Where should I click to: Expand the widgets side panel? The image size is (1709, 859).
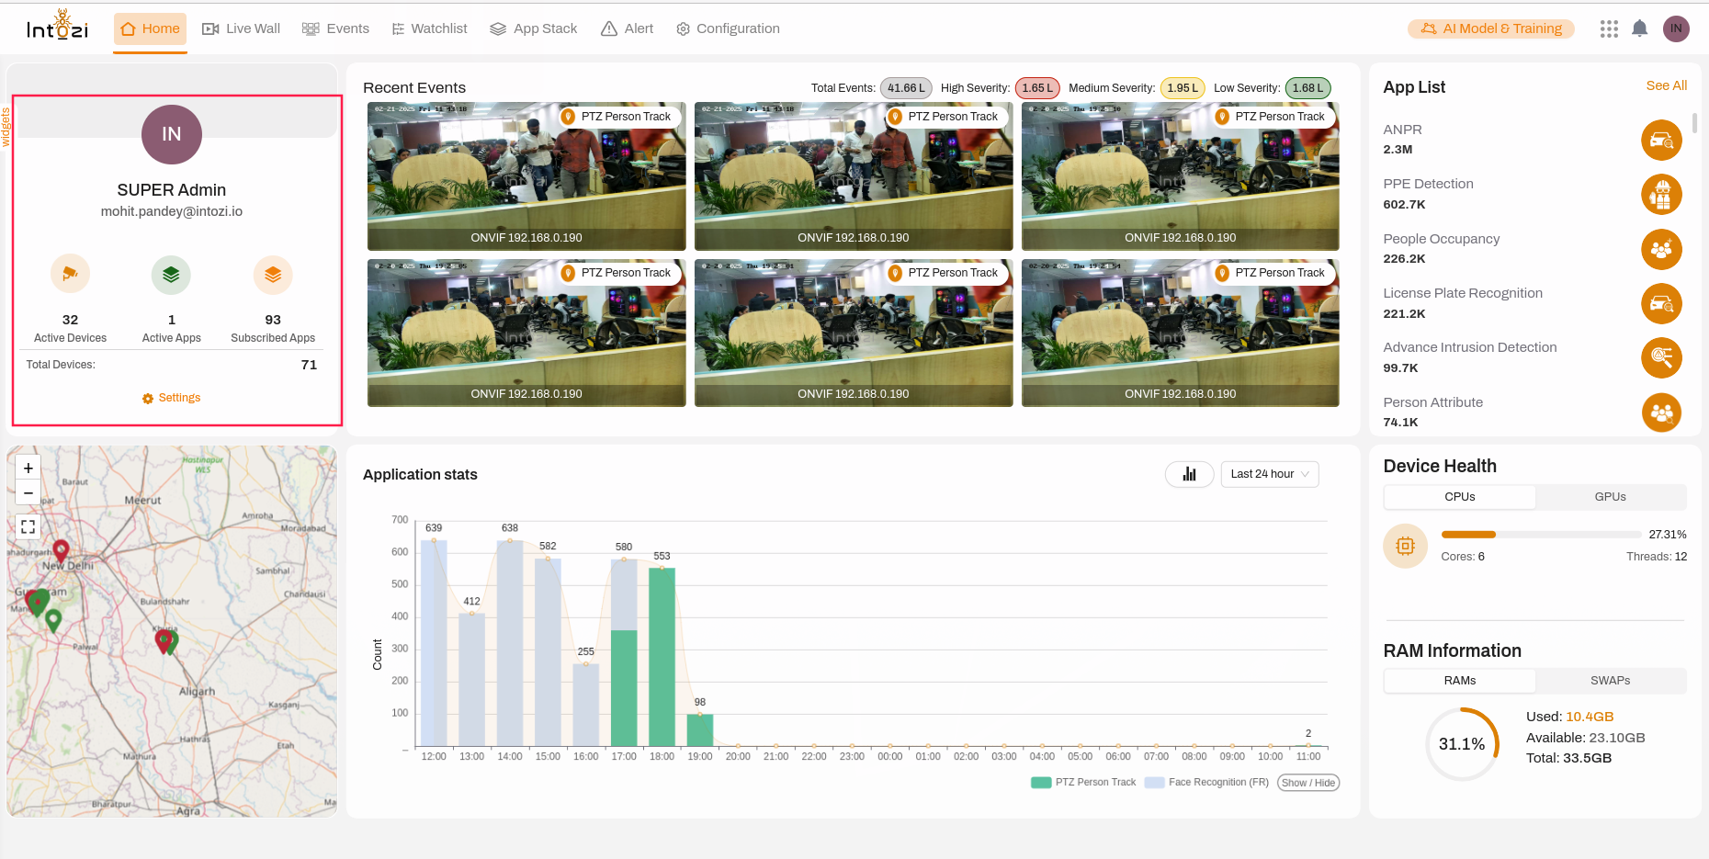click(x=6, y=127)
